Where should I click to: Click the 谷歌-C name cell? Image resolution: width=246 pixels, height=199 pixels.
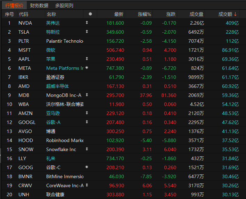point(53,168)
